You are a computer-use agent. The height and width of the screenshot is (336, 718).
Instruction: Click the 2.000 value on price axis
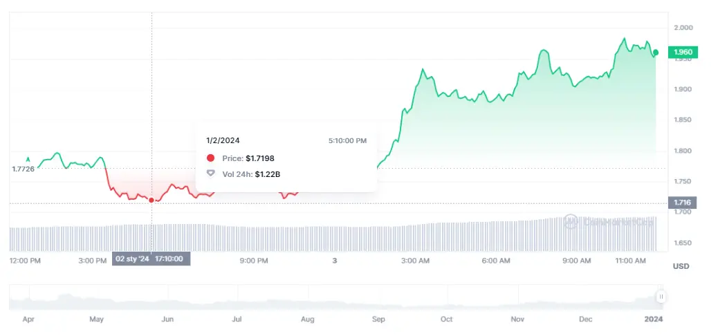[x=683, y=28]
